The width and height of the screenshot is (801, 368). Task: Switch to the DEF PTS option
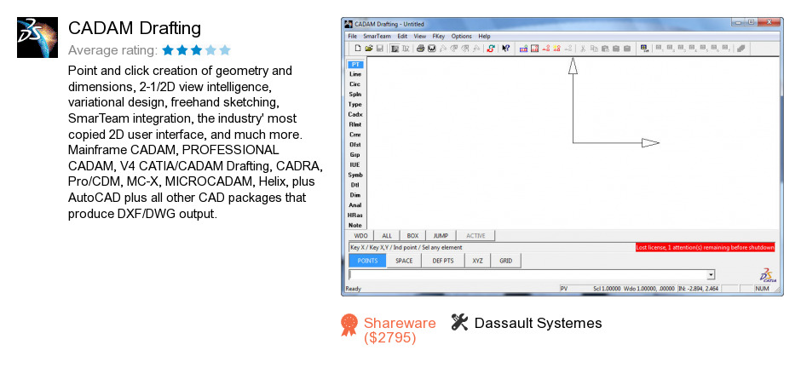click(443, 261)
